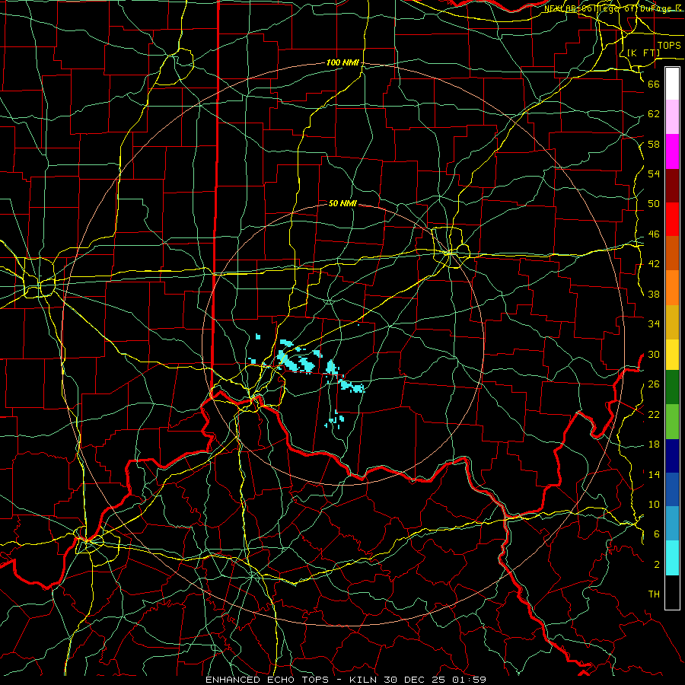Click the magenta swatch on the tops scale

pyautogui.click(x=672, y=151)
